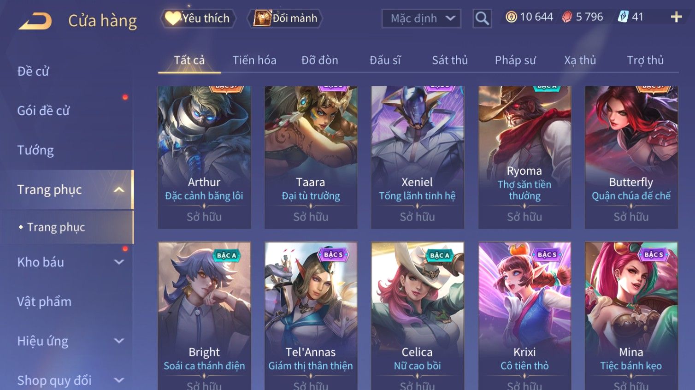Tap the plus icon to add currency

[676, 17]
